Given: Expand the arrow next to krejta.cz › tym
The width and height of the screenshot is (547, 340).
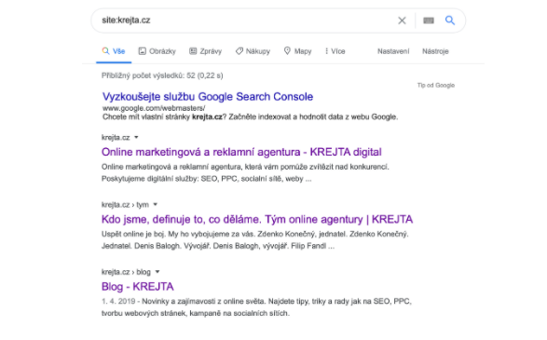Looking at the screenshot, I should (156, 205).
